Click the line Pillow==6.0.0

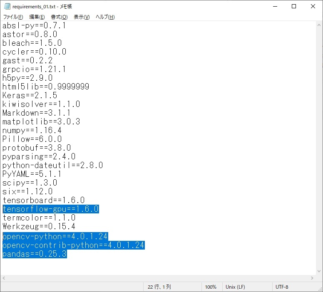pyautogui.click(x=32, y=139)
